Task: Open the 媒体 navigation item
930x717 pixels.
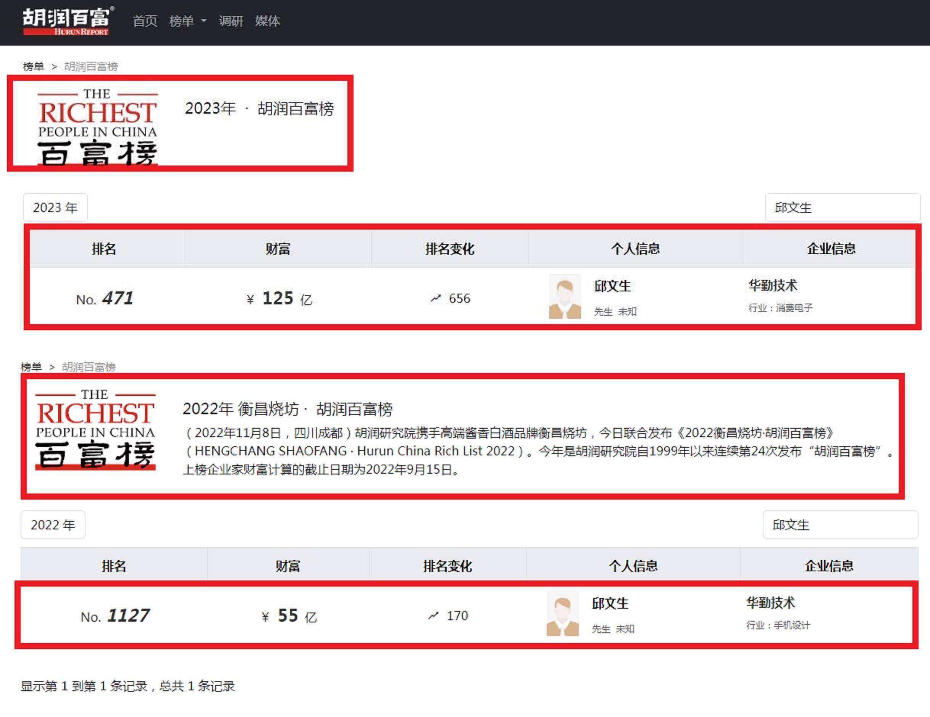Action: [x=267, y=21]
